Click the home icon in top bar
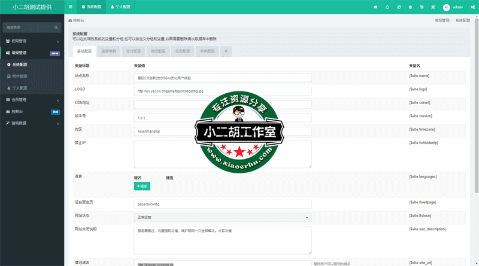 coord(375,7)
